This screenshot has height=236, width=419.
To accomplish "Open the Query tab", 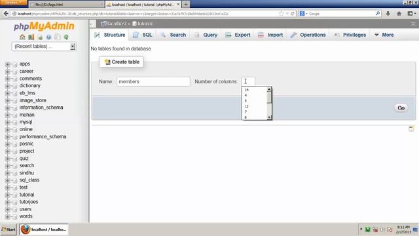I will click(206, 35).
